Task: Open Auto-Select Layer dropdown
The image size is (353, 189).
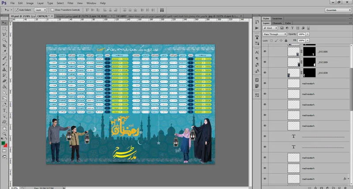Action: [x=40, y=10]
